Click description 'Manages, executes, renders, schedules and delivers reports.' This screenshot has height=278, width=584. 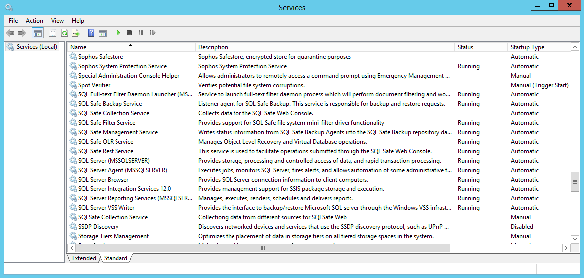pyautogui.click(x=276, y=198)
